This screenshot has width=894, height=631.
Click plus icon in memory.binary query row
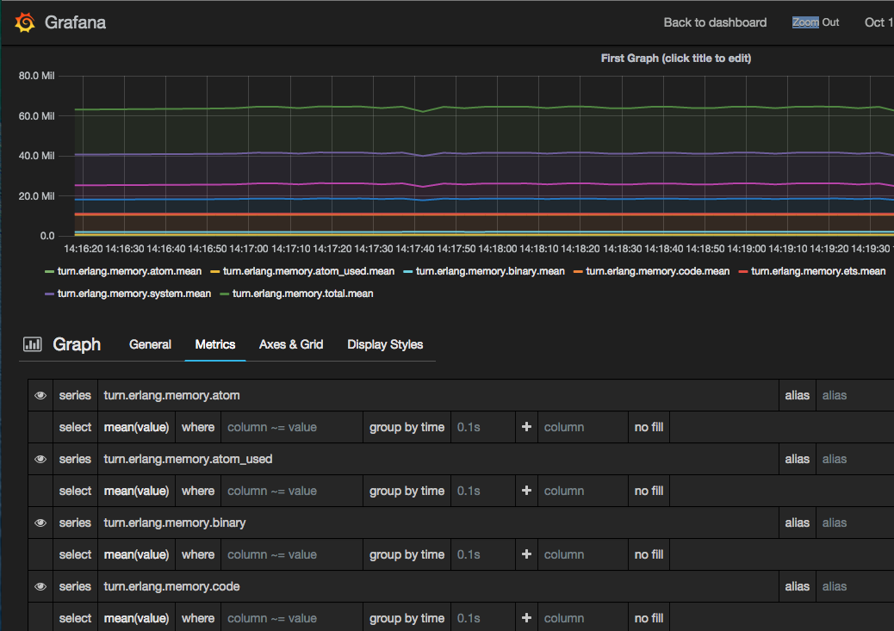click(526, 554)
